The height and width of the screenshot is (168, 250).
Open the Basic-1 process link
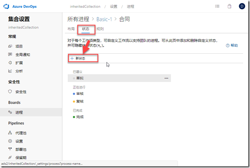click(x=104, y=19)
